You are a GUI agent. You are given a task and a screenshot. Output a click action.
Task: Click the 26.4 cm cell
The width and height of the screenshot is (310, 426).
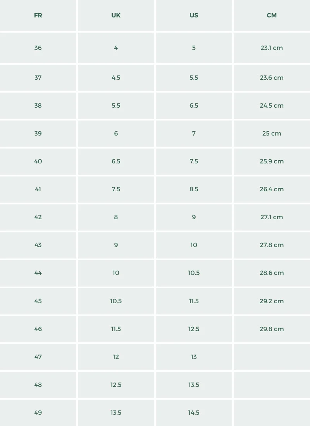point(272,189)
